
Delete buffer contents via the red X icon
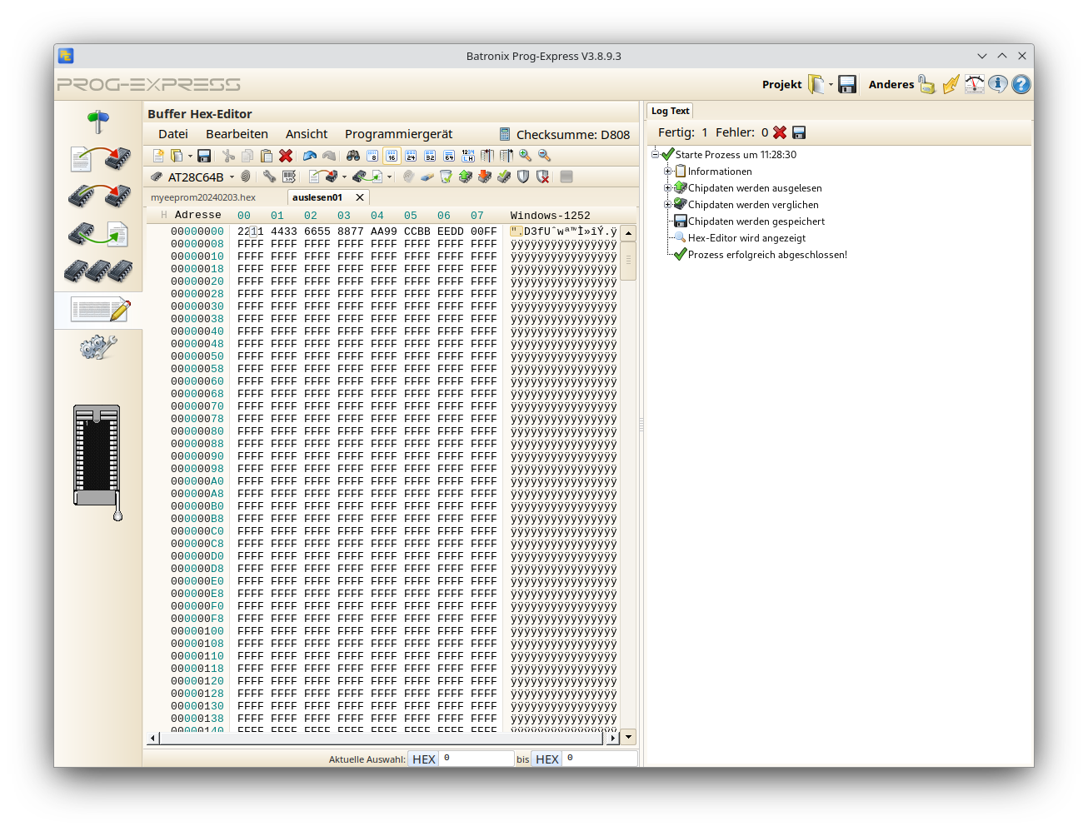tap(287, 156)
